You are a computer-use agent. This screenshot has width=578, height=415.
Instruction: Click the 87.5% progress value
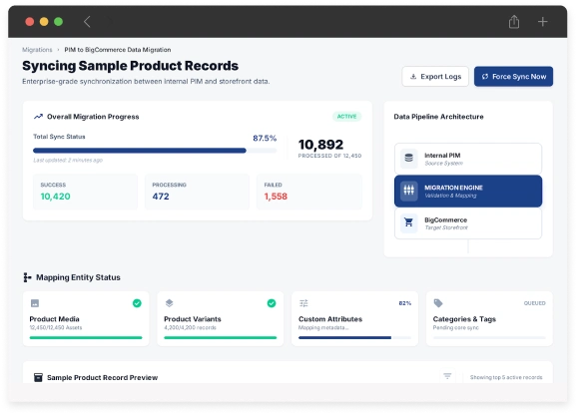265,138
